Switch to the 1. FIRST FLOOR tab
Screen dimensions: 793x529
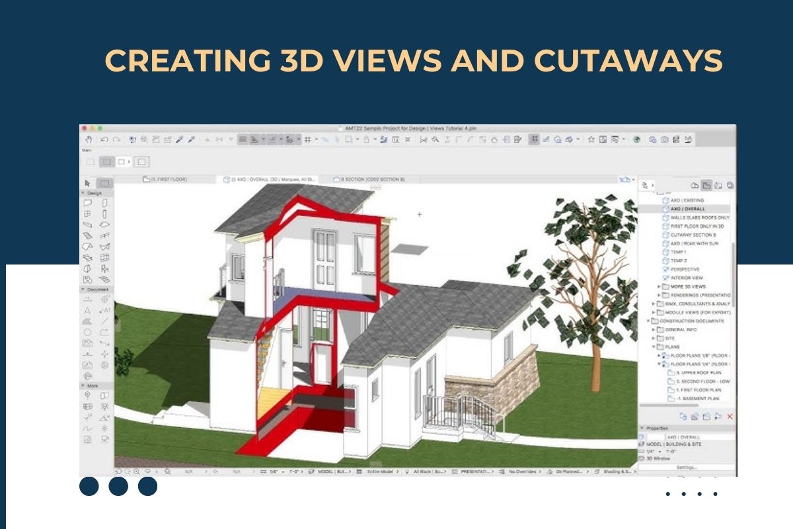coord(165,179)
